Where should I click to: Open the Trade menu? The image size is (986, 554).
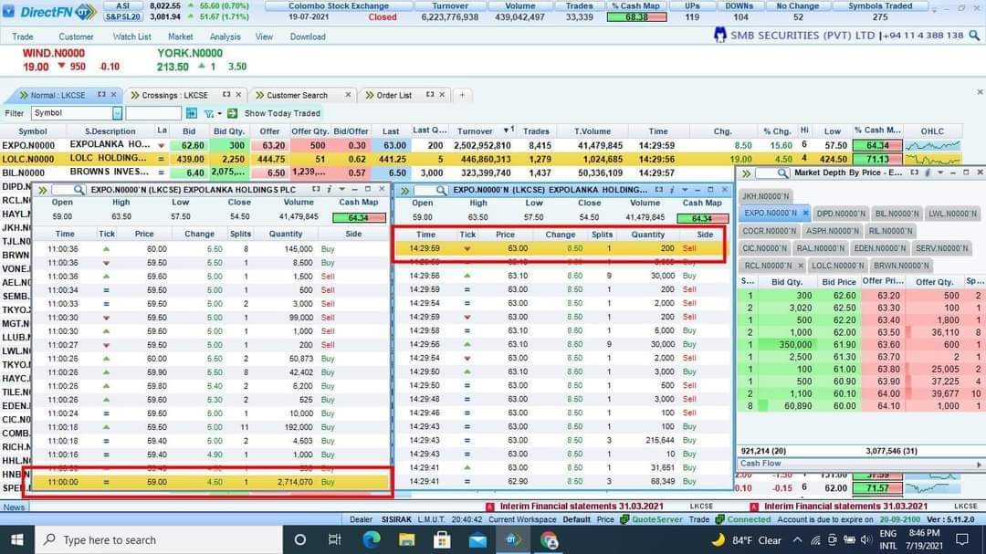coord(23,37)
